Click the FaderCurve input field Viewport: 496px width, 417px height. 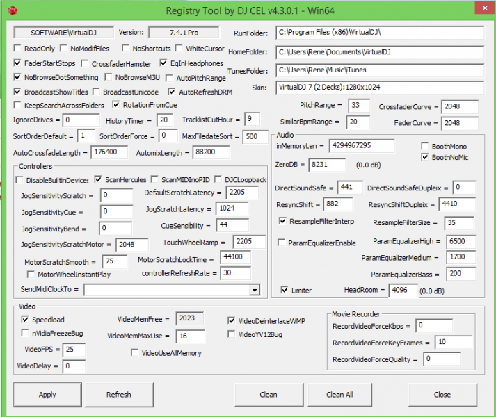pyautogui.click(x=460, y=123)
